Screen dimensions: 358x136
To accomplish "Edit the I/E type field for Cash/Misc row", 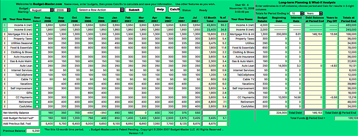I will click(5, 107).
